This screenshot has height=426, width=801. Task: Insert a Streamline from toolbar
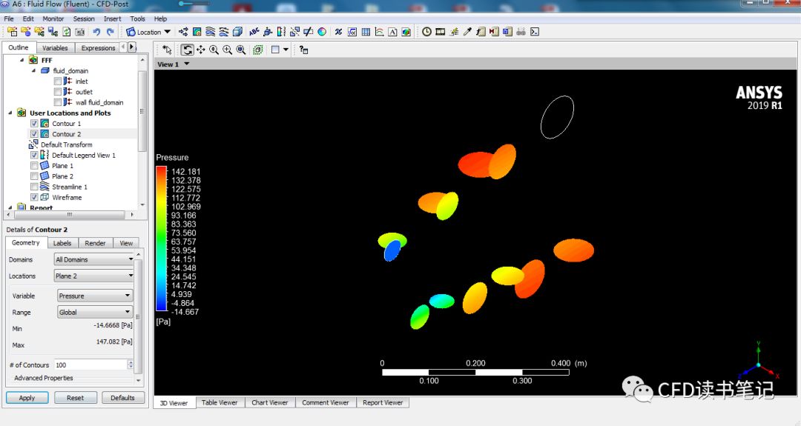coord(210,32)
